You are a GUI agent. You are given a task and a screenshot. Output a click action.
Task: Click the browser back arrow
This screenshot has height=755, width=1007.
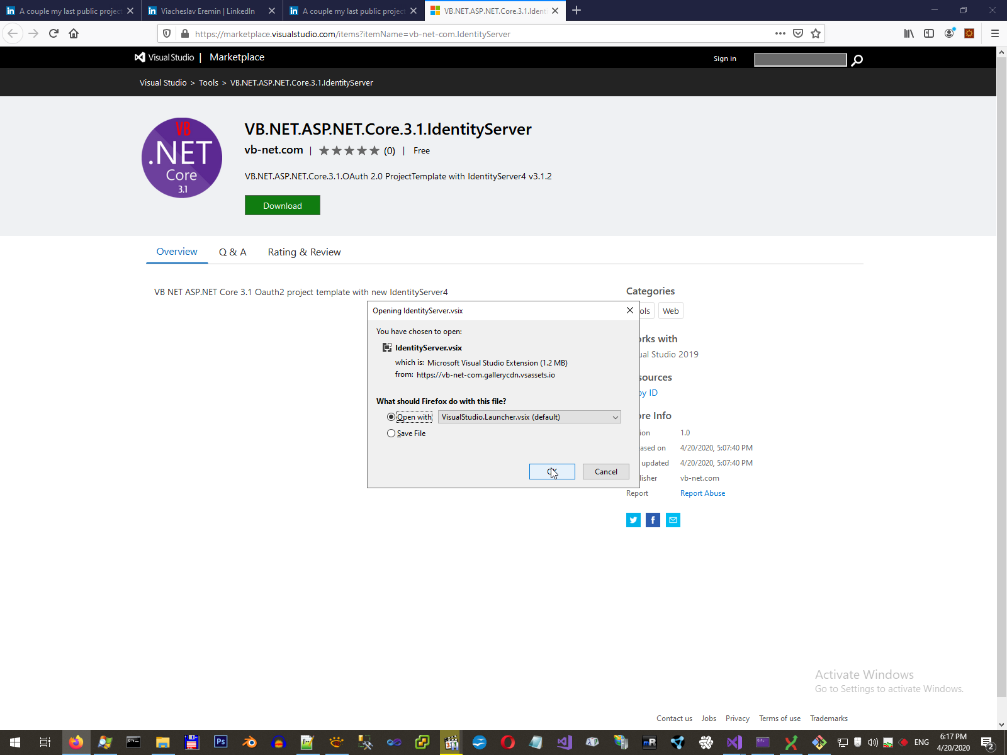coord(13,33)
